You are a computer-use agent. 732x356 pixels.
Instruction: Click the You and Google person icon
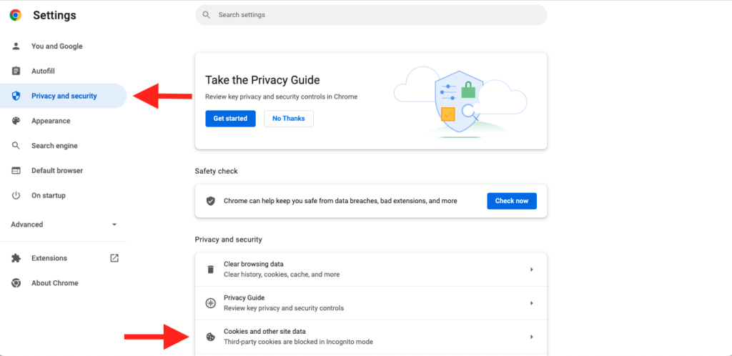16,46
